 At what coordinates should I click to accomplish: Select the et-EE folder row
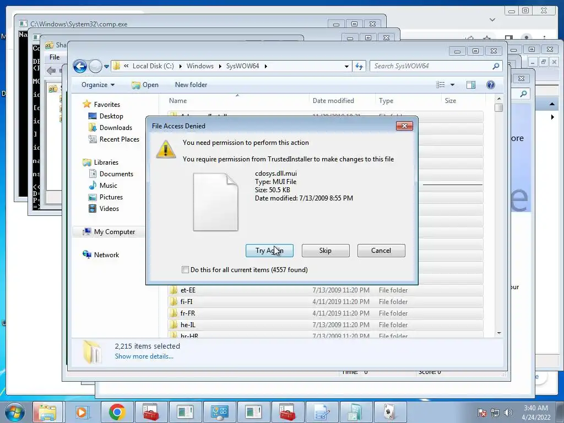pos(325,290)
